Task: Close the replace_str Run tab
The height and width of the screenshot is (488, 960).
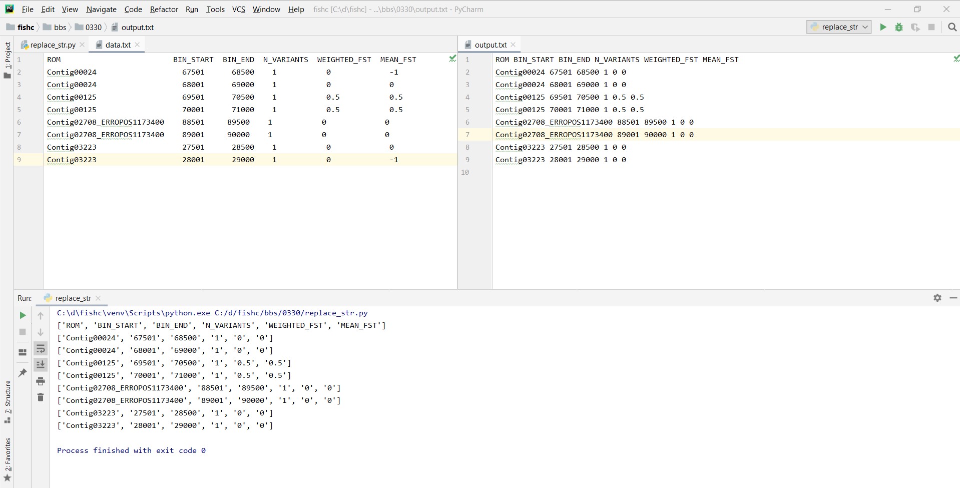Action: click(x=98, y=298)
